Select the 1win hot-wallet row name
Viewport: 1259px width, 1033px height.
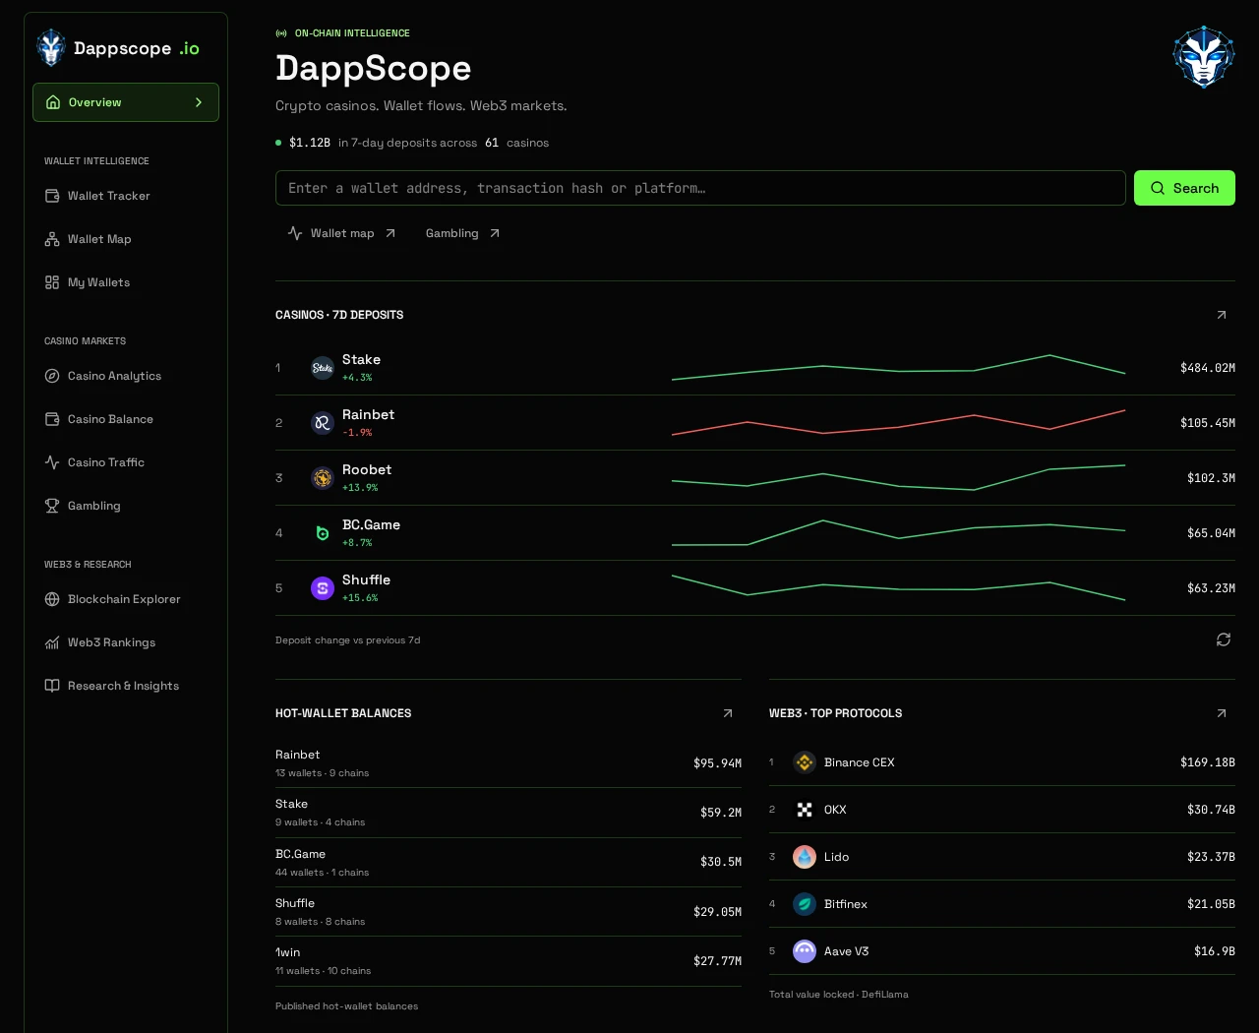coord(288,952)
